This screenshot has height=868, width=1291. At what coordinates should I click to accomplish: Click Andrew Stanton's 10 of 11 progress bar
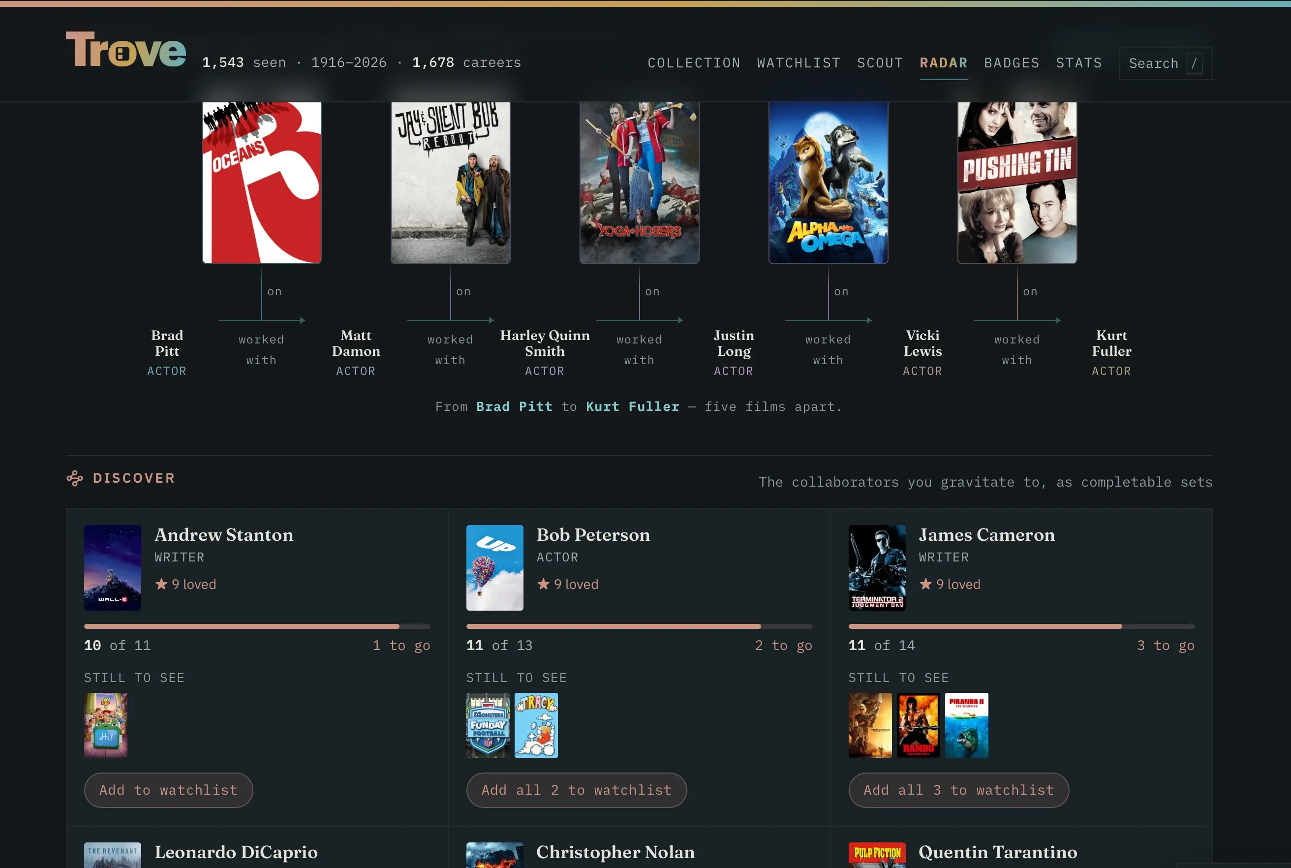257,626
